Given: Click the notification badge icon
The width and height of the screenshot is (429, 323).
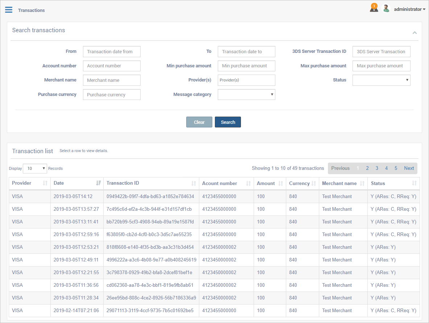Looking at the screenshot, I should [374, 8].
